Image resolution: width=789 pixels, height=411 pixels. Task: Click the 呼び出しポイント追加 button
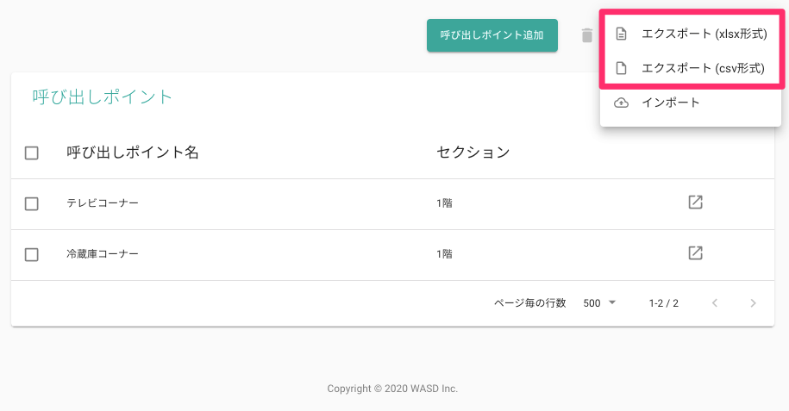tap(492, 35)
